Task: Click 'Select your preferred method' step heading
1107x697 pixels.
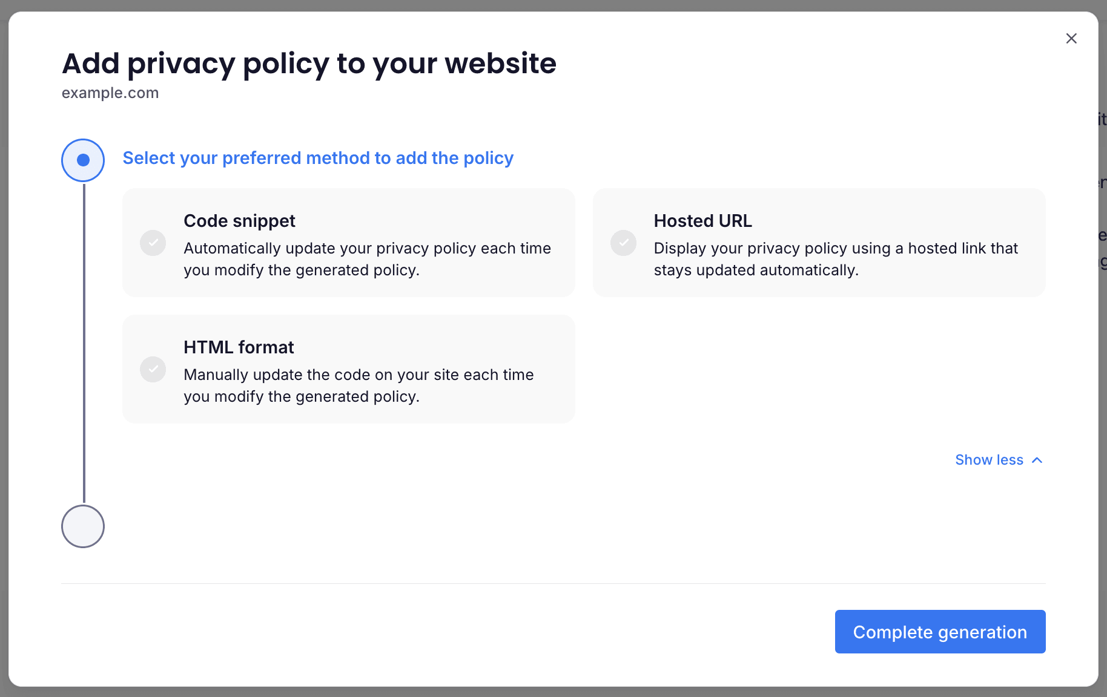Action: tap(318, 158)
